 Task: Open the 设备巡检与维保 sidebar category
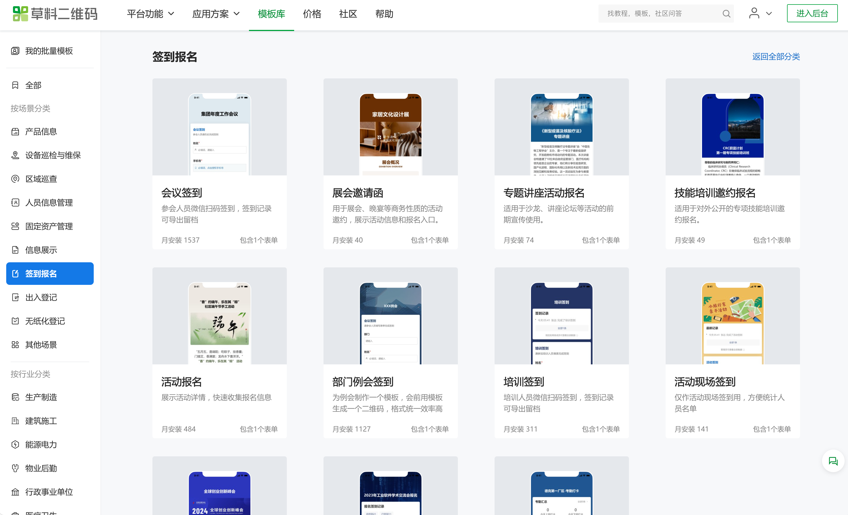point(53,155)
